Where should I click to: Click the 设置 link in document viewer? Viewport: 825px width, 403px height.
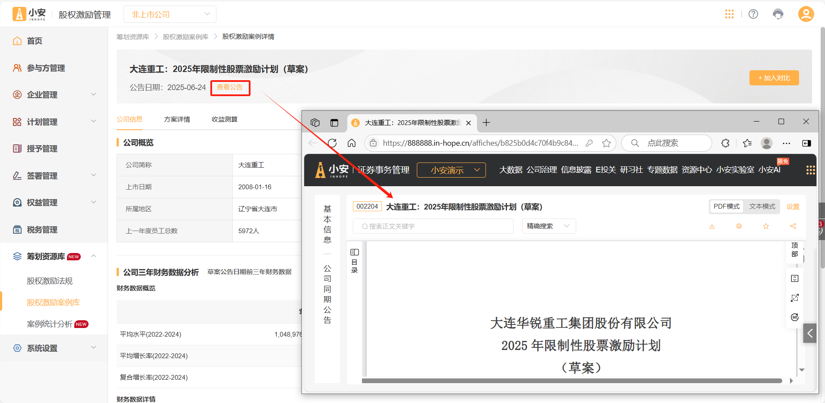(x=793, y=207)
